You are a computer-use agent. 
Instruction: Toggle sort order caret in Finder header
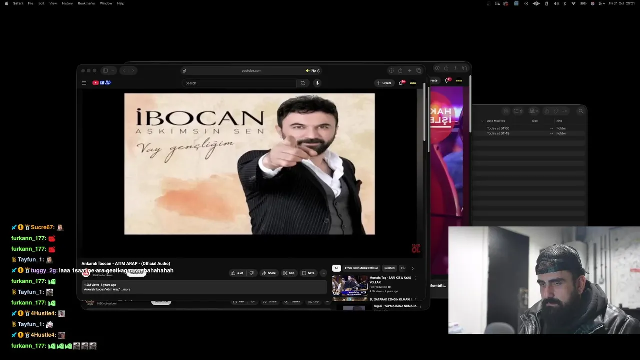click(x=482, y=121)
